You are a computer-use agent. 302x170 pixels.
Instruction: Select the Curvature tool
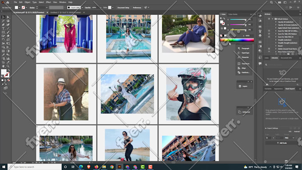(8, 25)
